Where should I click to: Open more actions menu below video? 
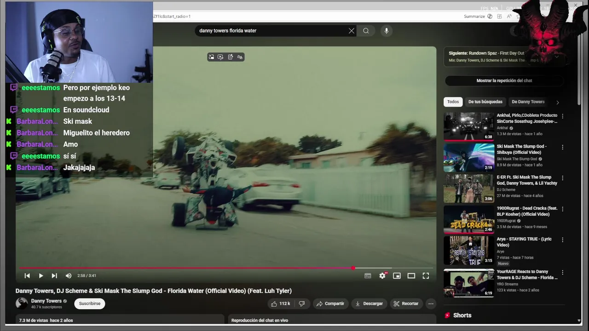click(431, 303)
